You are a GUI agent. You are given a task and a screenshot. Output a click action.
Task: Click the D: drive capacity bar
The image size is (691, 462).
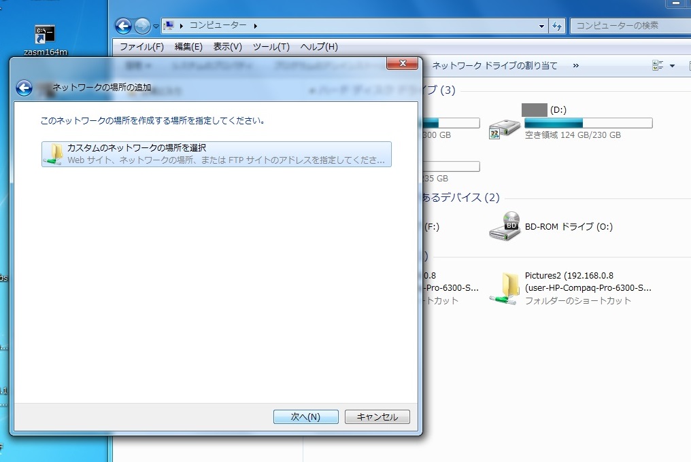click(588, 123)
